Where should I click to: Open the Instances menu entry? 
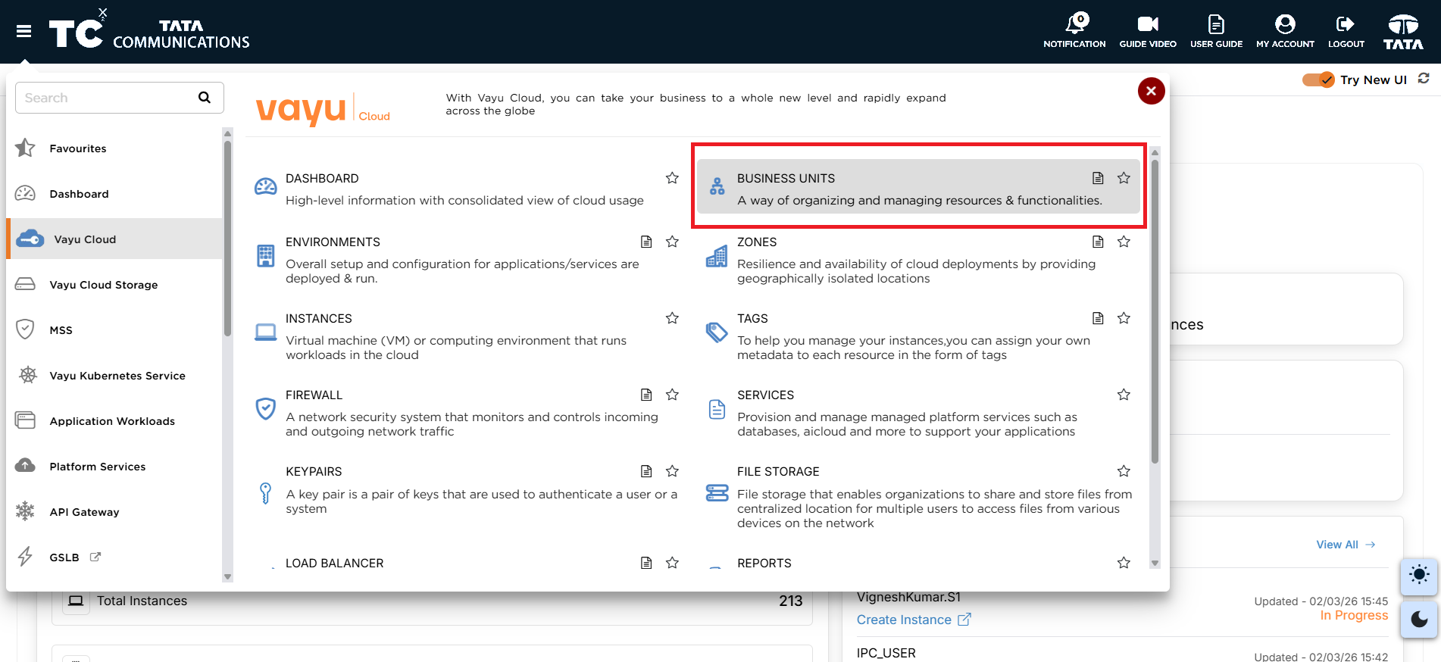pyautogui.click(x=467, y=336)
